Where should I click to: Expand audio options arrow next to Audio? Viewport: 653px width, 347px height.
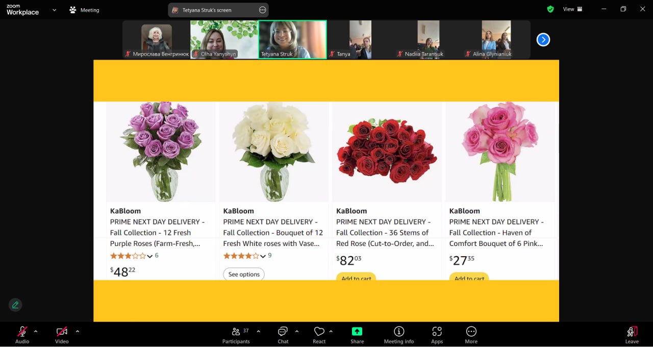point(36,331)
